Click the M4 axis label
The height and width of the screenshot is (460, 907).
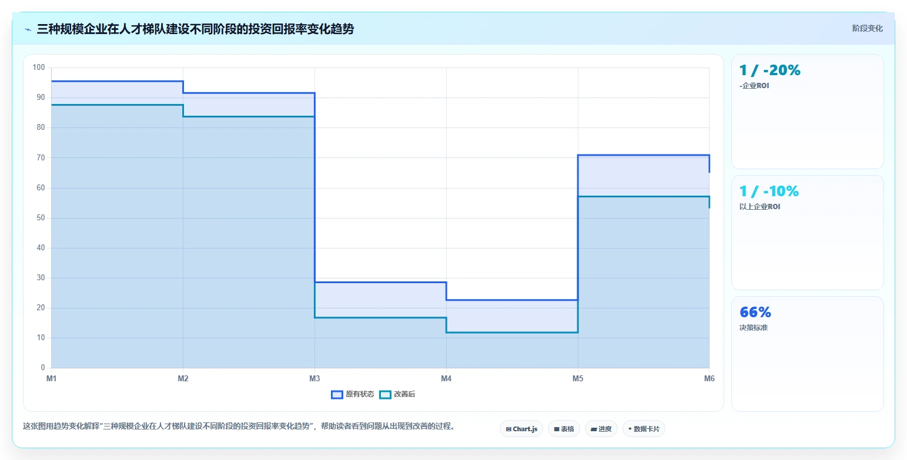point(446,379)
